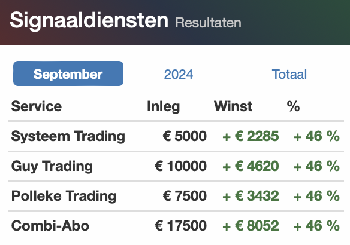The image size is (350, 245).
Task: Click the € 5000 inleg value
Action: click(x=185, y=136)
